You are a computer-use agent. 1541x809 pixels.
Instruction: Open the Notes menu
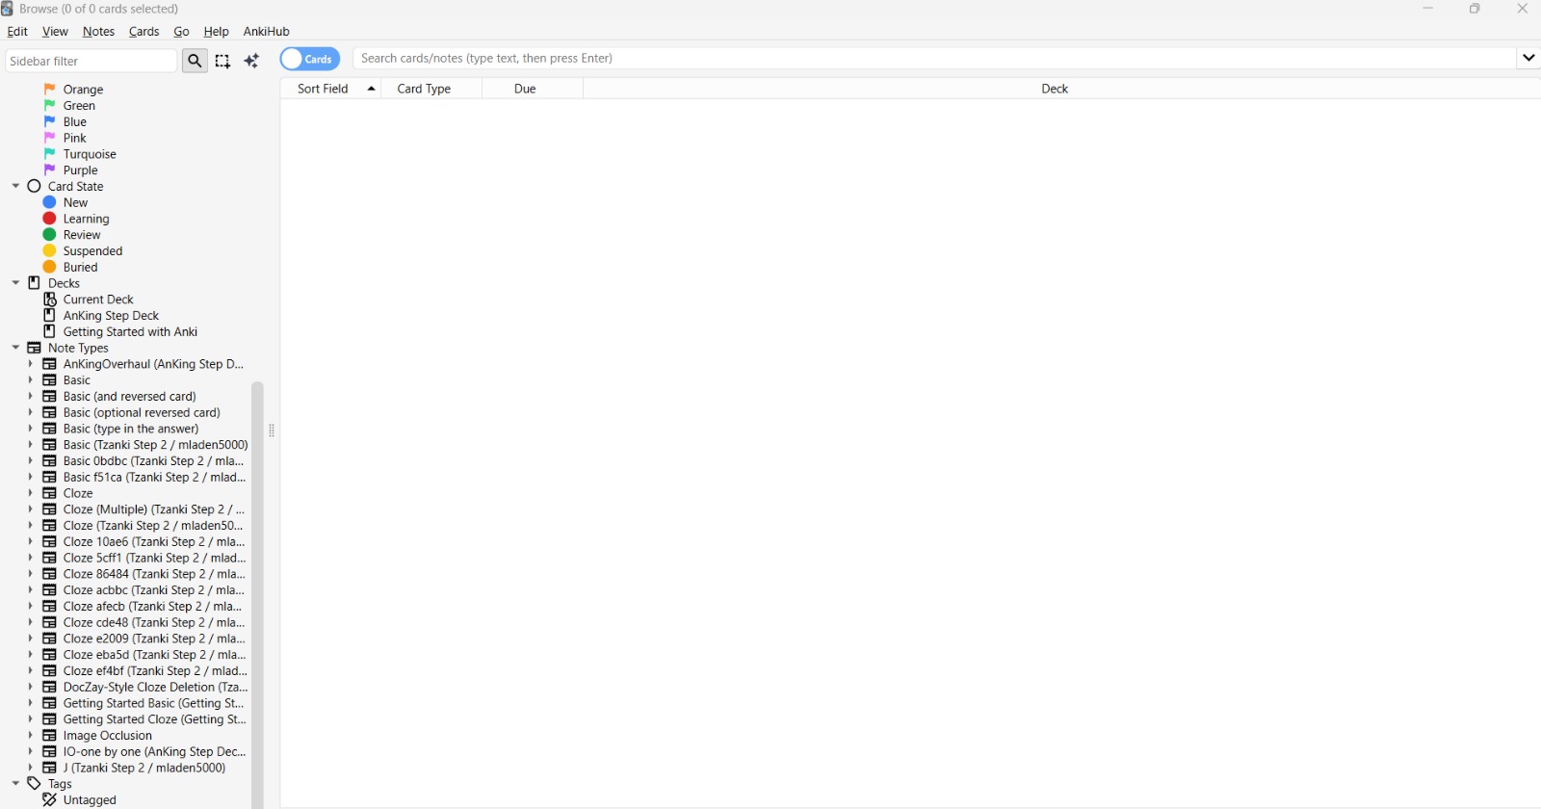click(x=98, y=32)
